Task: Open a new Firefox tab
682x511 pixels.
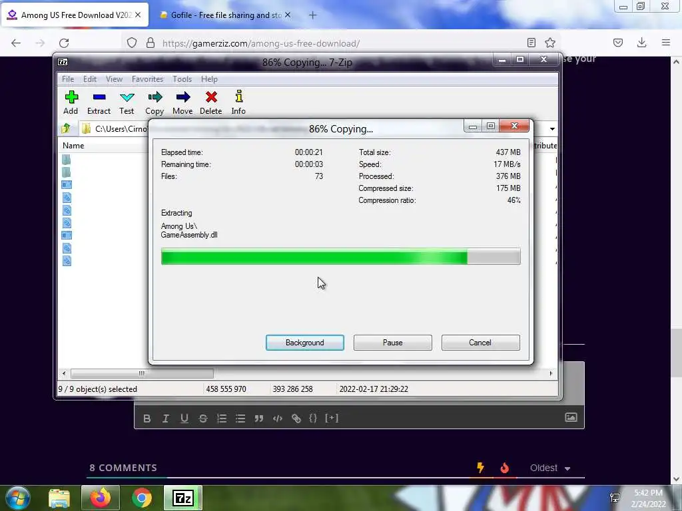Action: pos(313,15)
